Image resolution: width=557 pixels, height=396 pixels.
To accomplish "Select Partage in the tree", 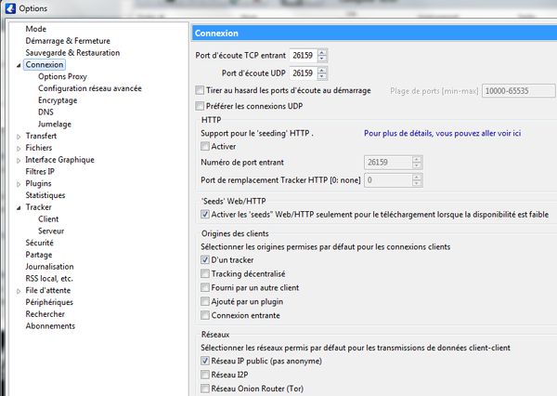I will tap(39, 255).
